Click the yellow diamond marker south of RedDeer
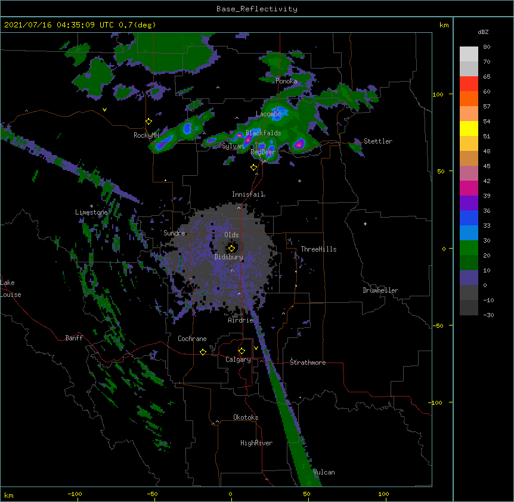The height and width of the screenshot is (502, 514). point(253,168)
